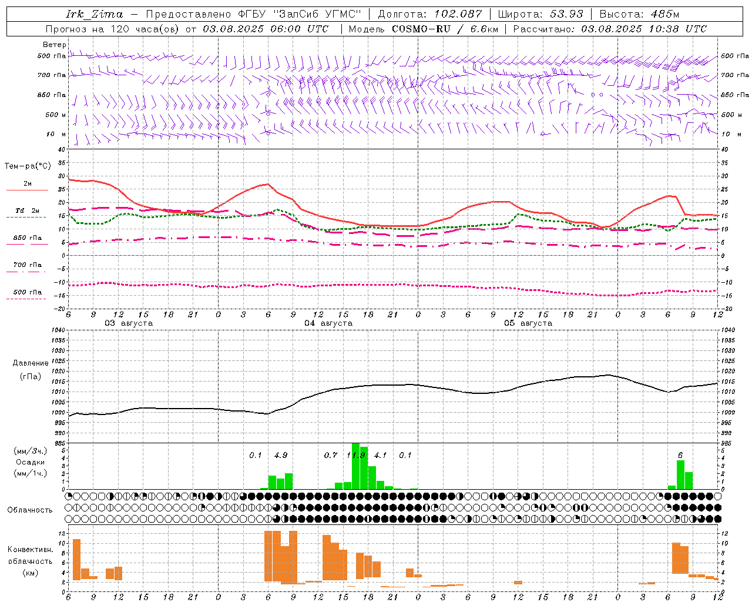This screenshot has width=752, height=602.
Task: Click the "2м" temperature legend entry
Action: point(28,183)
